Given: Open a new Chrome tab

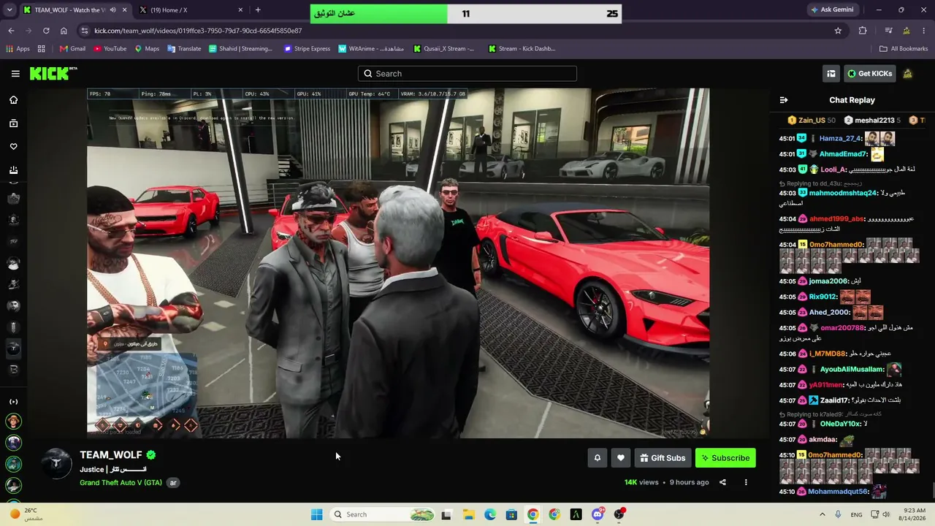Looking at the screenshot, I should click(x=258, y=10).
